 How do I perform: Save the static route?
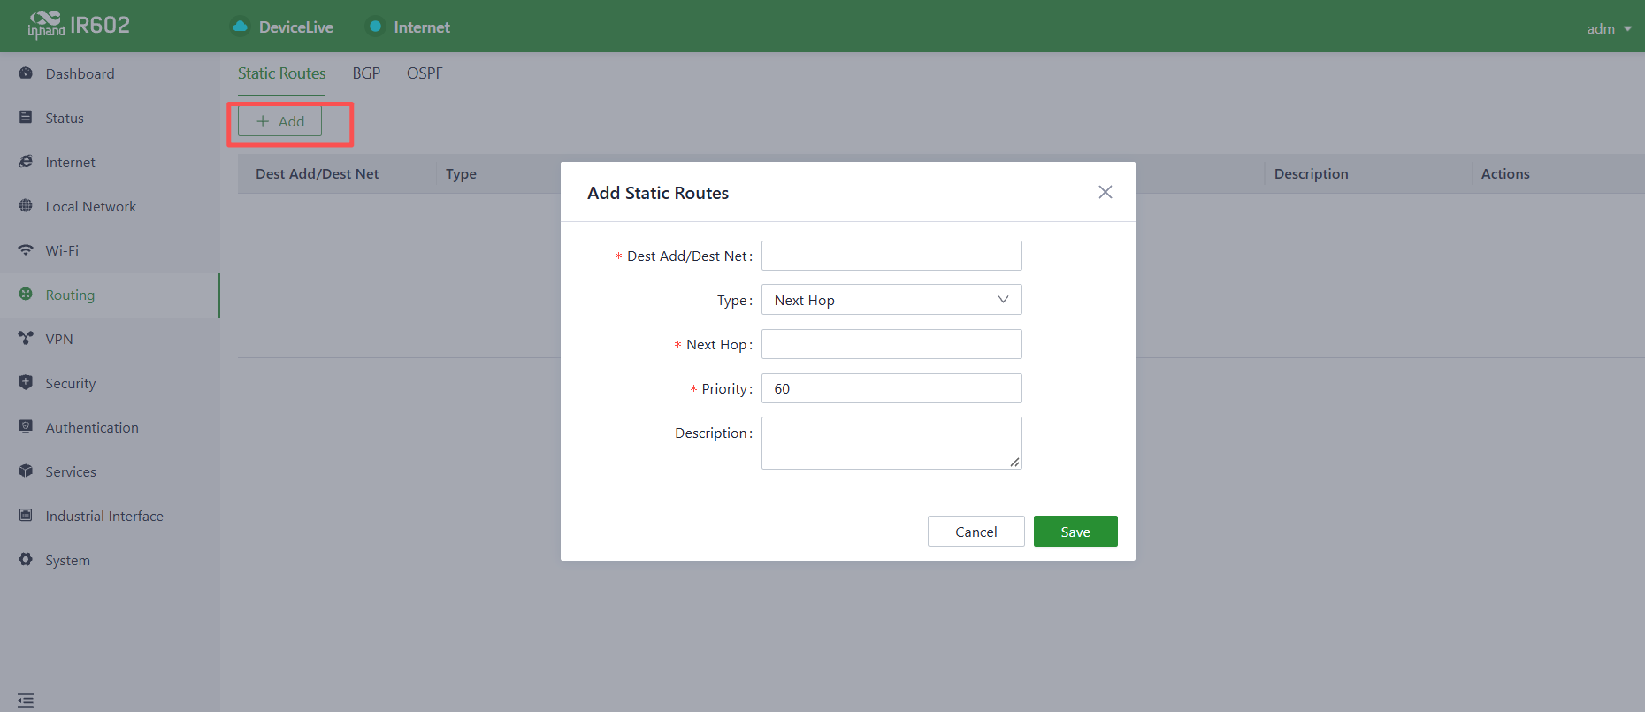click(x=1075, y=532)
